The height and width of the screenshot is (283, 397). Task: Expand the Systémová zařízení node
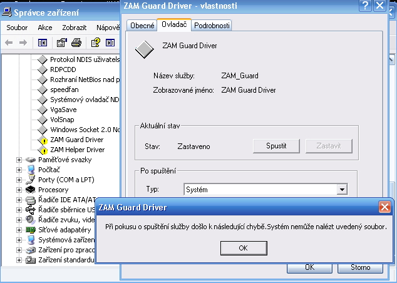(19, 240)
